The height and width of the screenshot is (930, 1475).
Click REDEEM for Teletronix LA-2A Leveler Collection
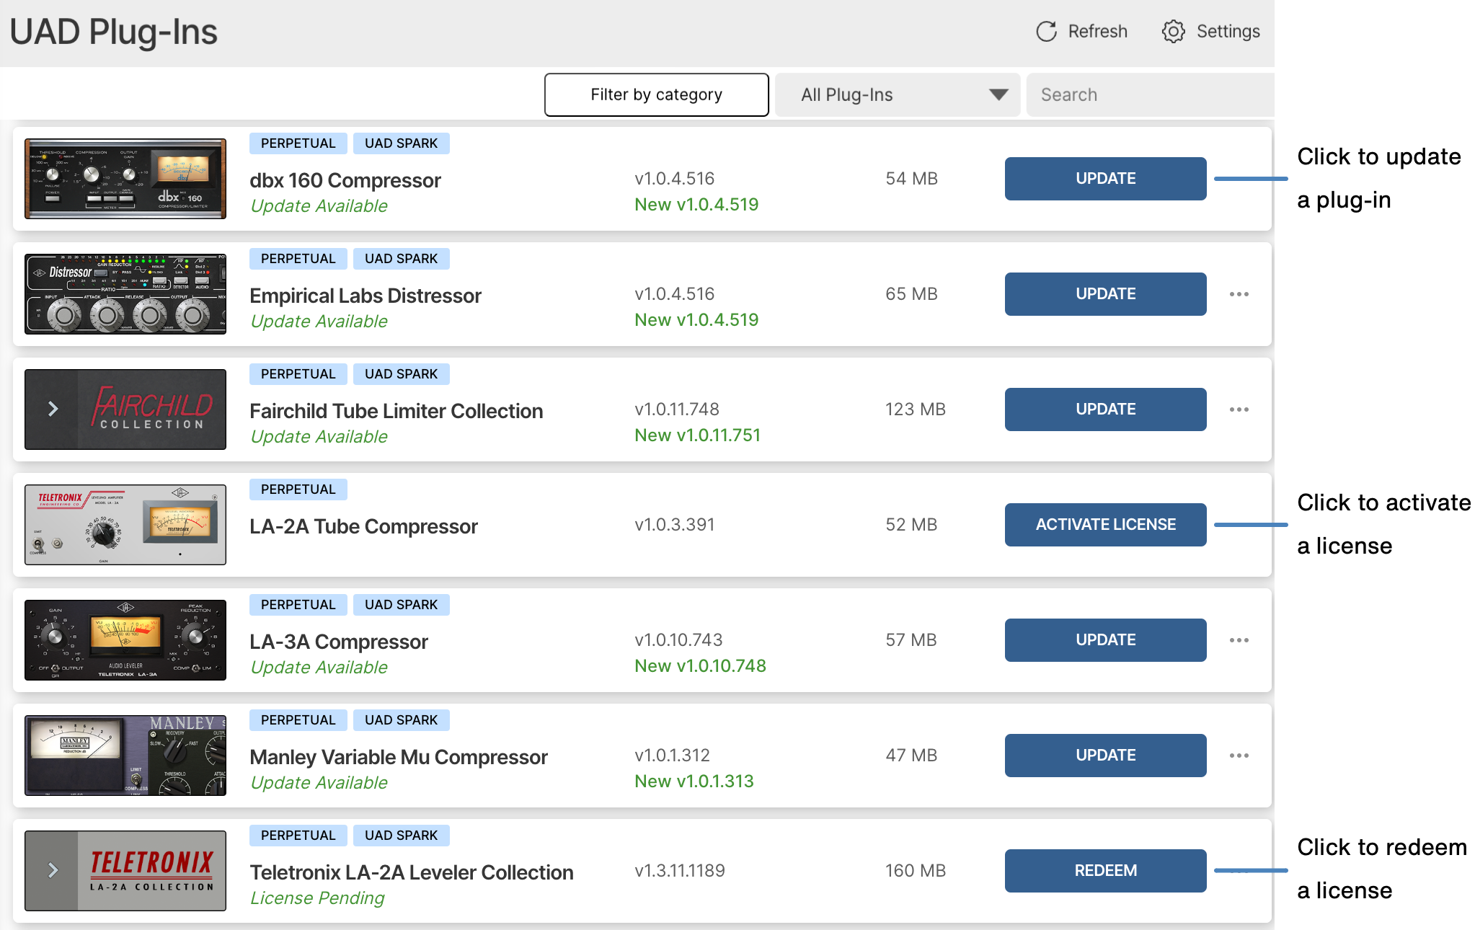(1105, 871)
